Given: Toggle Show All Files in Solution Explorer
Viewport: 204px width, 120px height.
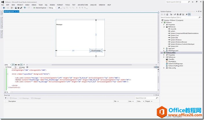Looking at the screenshot, I should pyautogui.click(x=183, y=14).
